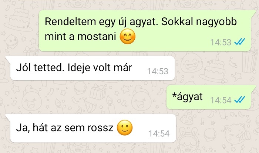Tap the party hat doodle in the wallpaper
This screenshot has height=153, width=259.
tap(89, 106)
